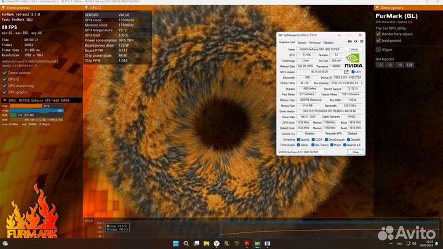Switch to the Graphics Card tab
Screen dimensions: 443x249
[287, 42]
